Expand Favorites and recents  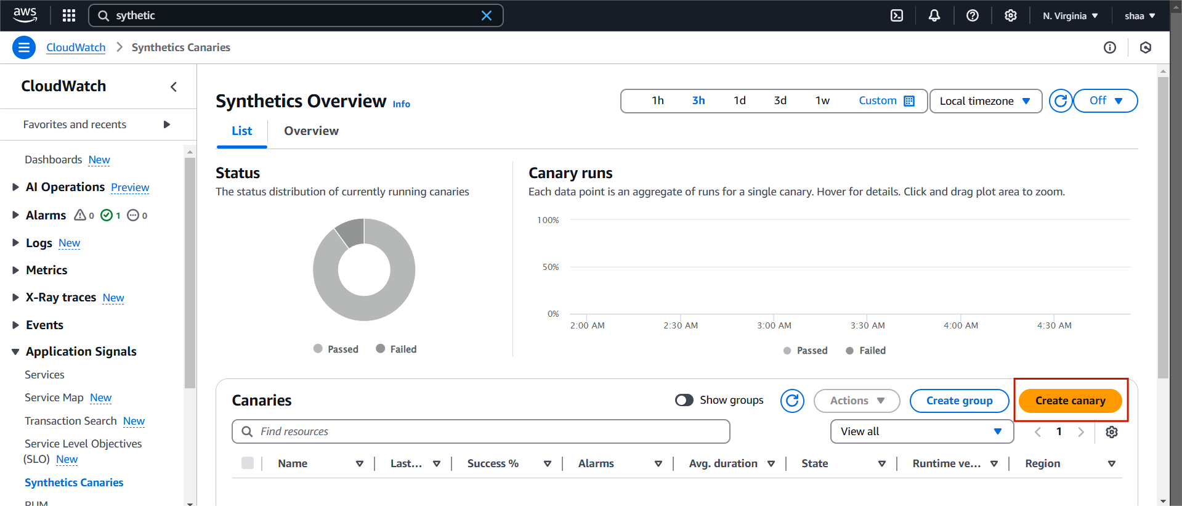tap(166, 124)
